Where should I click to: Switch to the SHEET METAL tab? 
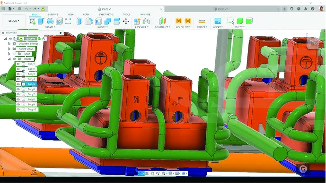tap(106, 14)
